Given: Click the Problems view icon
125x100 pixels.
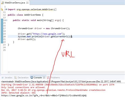Looking at the screenshot, I should click(x=48, y=78).
